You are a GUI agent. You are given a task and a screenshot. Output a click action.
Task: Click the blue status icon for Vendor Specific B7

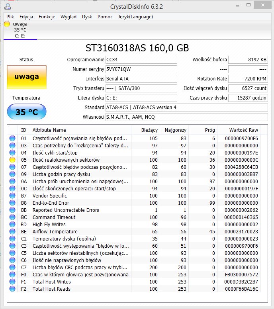point(12,196)
